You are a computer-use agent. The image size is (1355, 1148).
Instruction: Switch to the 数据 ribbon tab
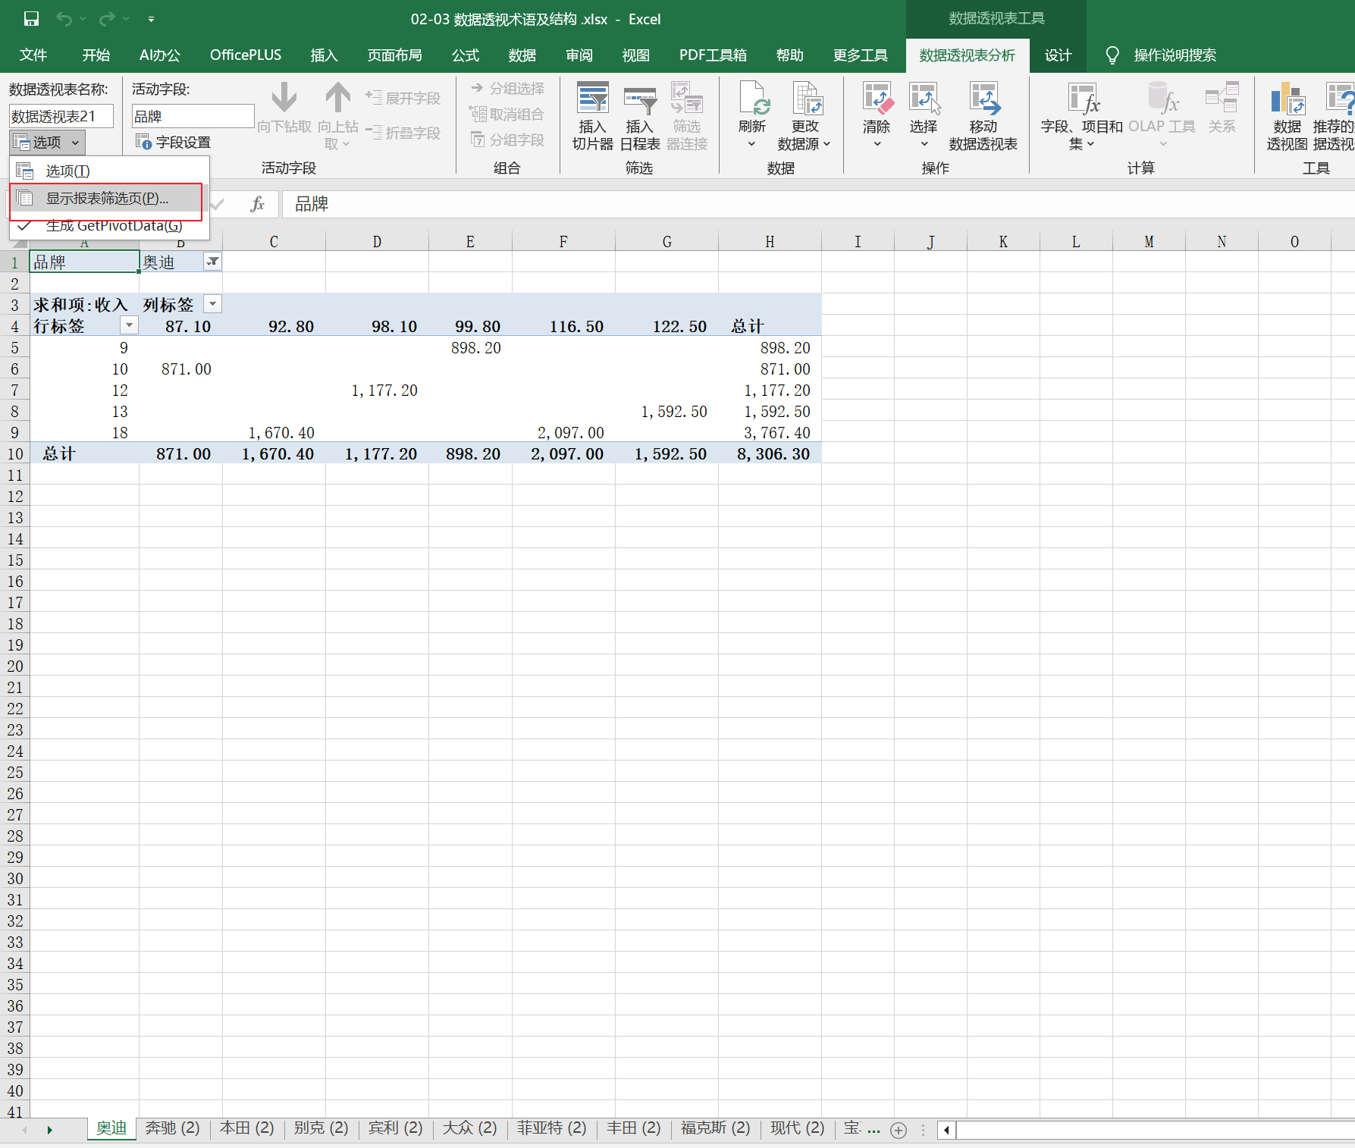pyautogui.click(x=522, y=55)
